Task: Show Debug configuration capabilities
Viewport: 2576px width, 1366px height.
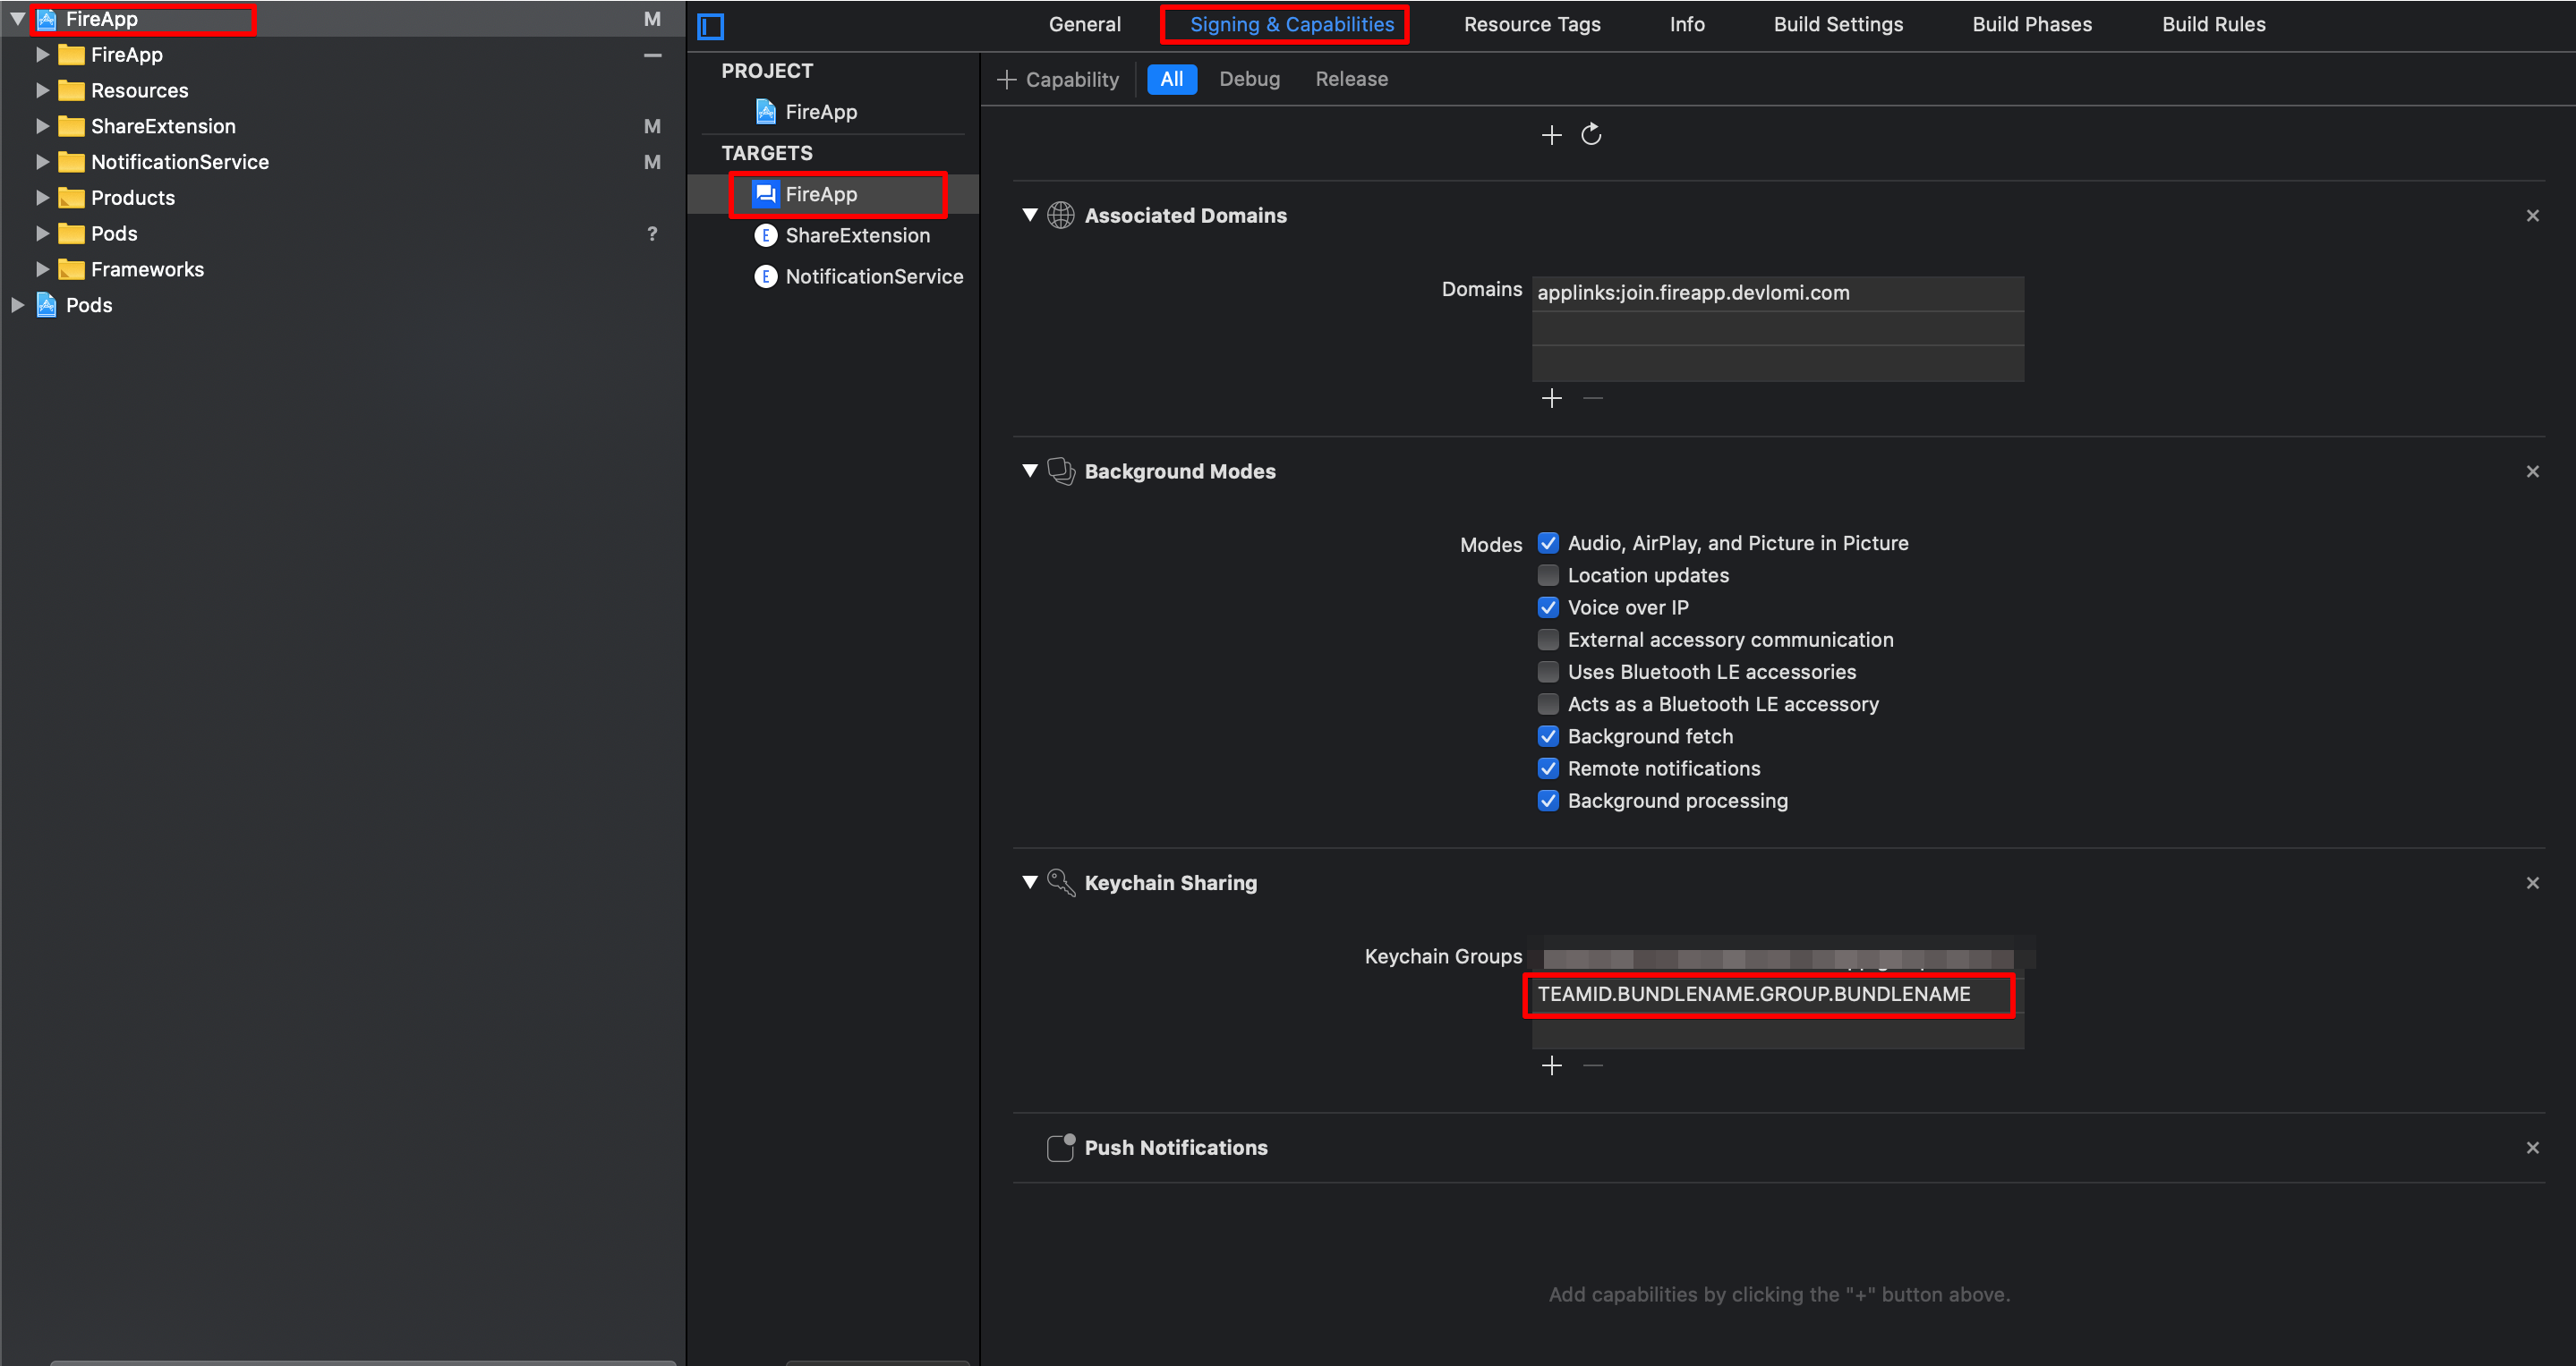Action: [x=1248, y=80]
